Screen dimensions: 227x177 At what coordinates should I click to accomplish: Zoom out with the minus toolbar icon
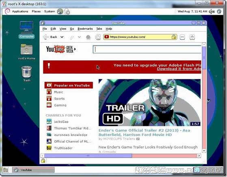[182, 37]
